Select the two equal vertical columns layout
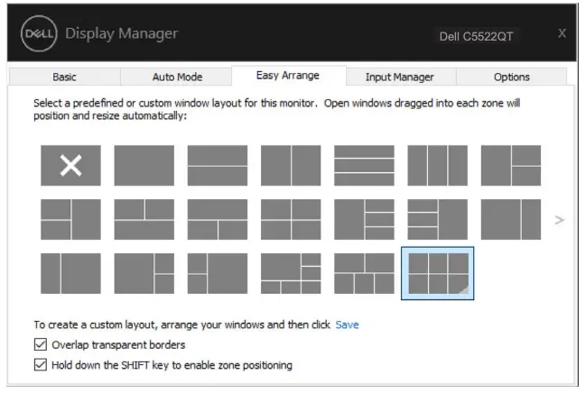The width and height of the screenshot is (586, 393). point(291,166)
